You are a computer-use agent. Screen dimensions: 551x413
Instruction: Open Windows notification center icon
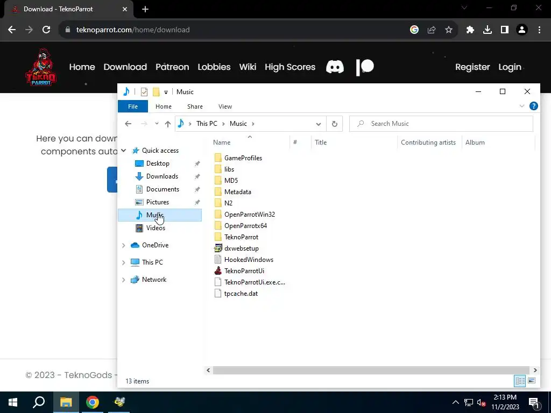pyautogui.click(x=533, y=402)
